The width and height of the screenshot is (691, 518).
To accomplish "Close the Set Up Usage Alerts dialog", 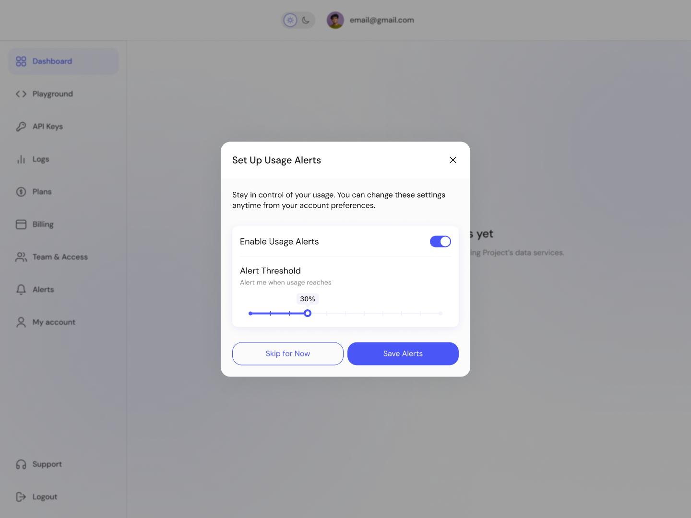I will (453, 160).
